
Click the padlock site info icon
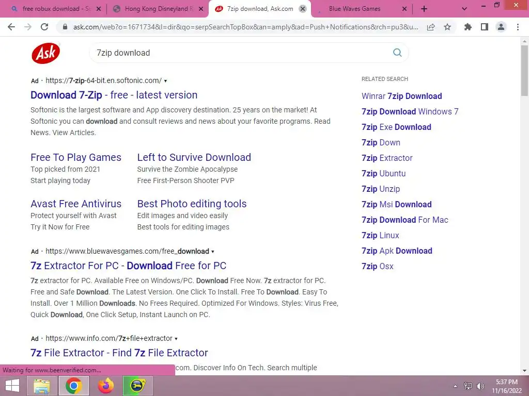click(x=66, y=27)
